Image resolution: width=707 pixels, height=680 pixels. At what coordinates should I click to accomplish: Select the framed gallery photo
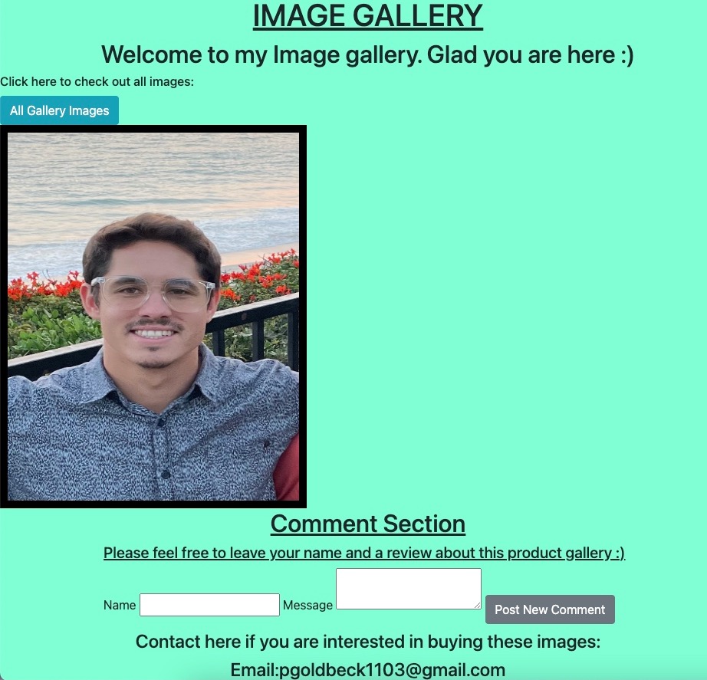point(153,317)
